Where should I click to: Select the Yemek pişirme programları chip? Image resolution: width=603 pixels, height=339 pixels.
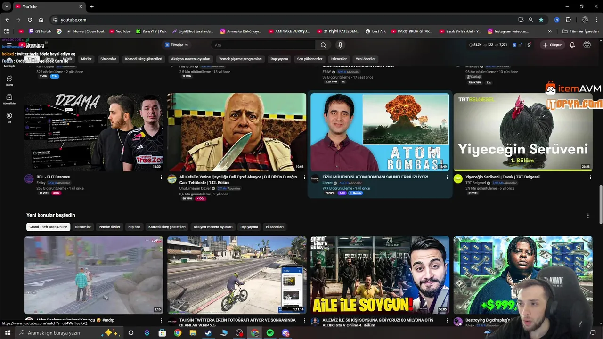tap(240, 59)
